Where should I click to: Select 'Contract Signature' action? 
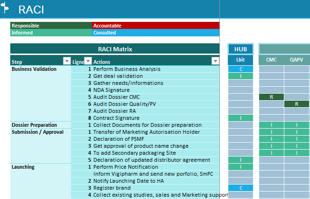pyautogui.click(x=156, y=118)
